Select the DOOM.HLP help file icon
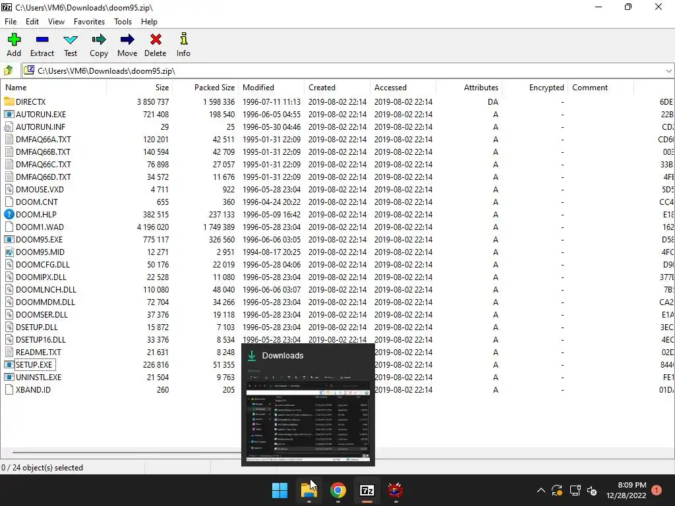 (x=9, y=214)
